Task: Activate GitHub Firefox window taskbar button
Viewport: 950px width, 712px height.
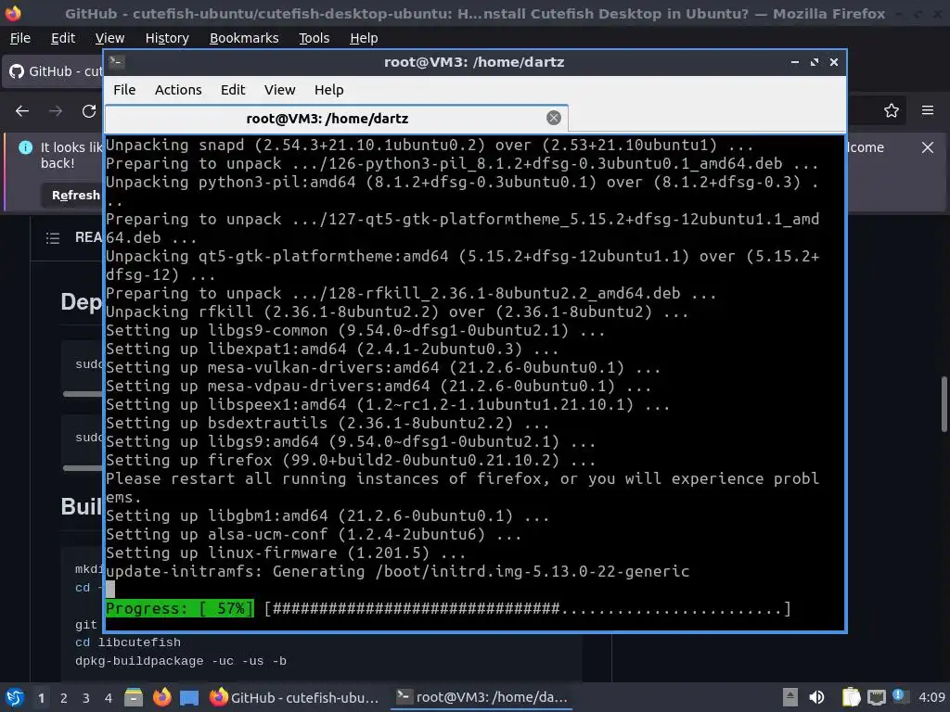Action: click(x=295, y=697)
